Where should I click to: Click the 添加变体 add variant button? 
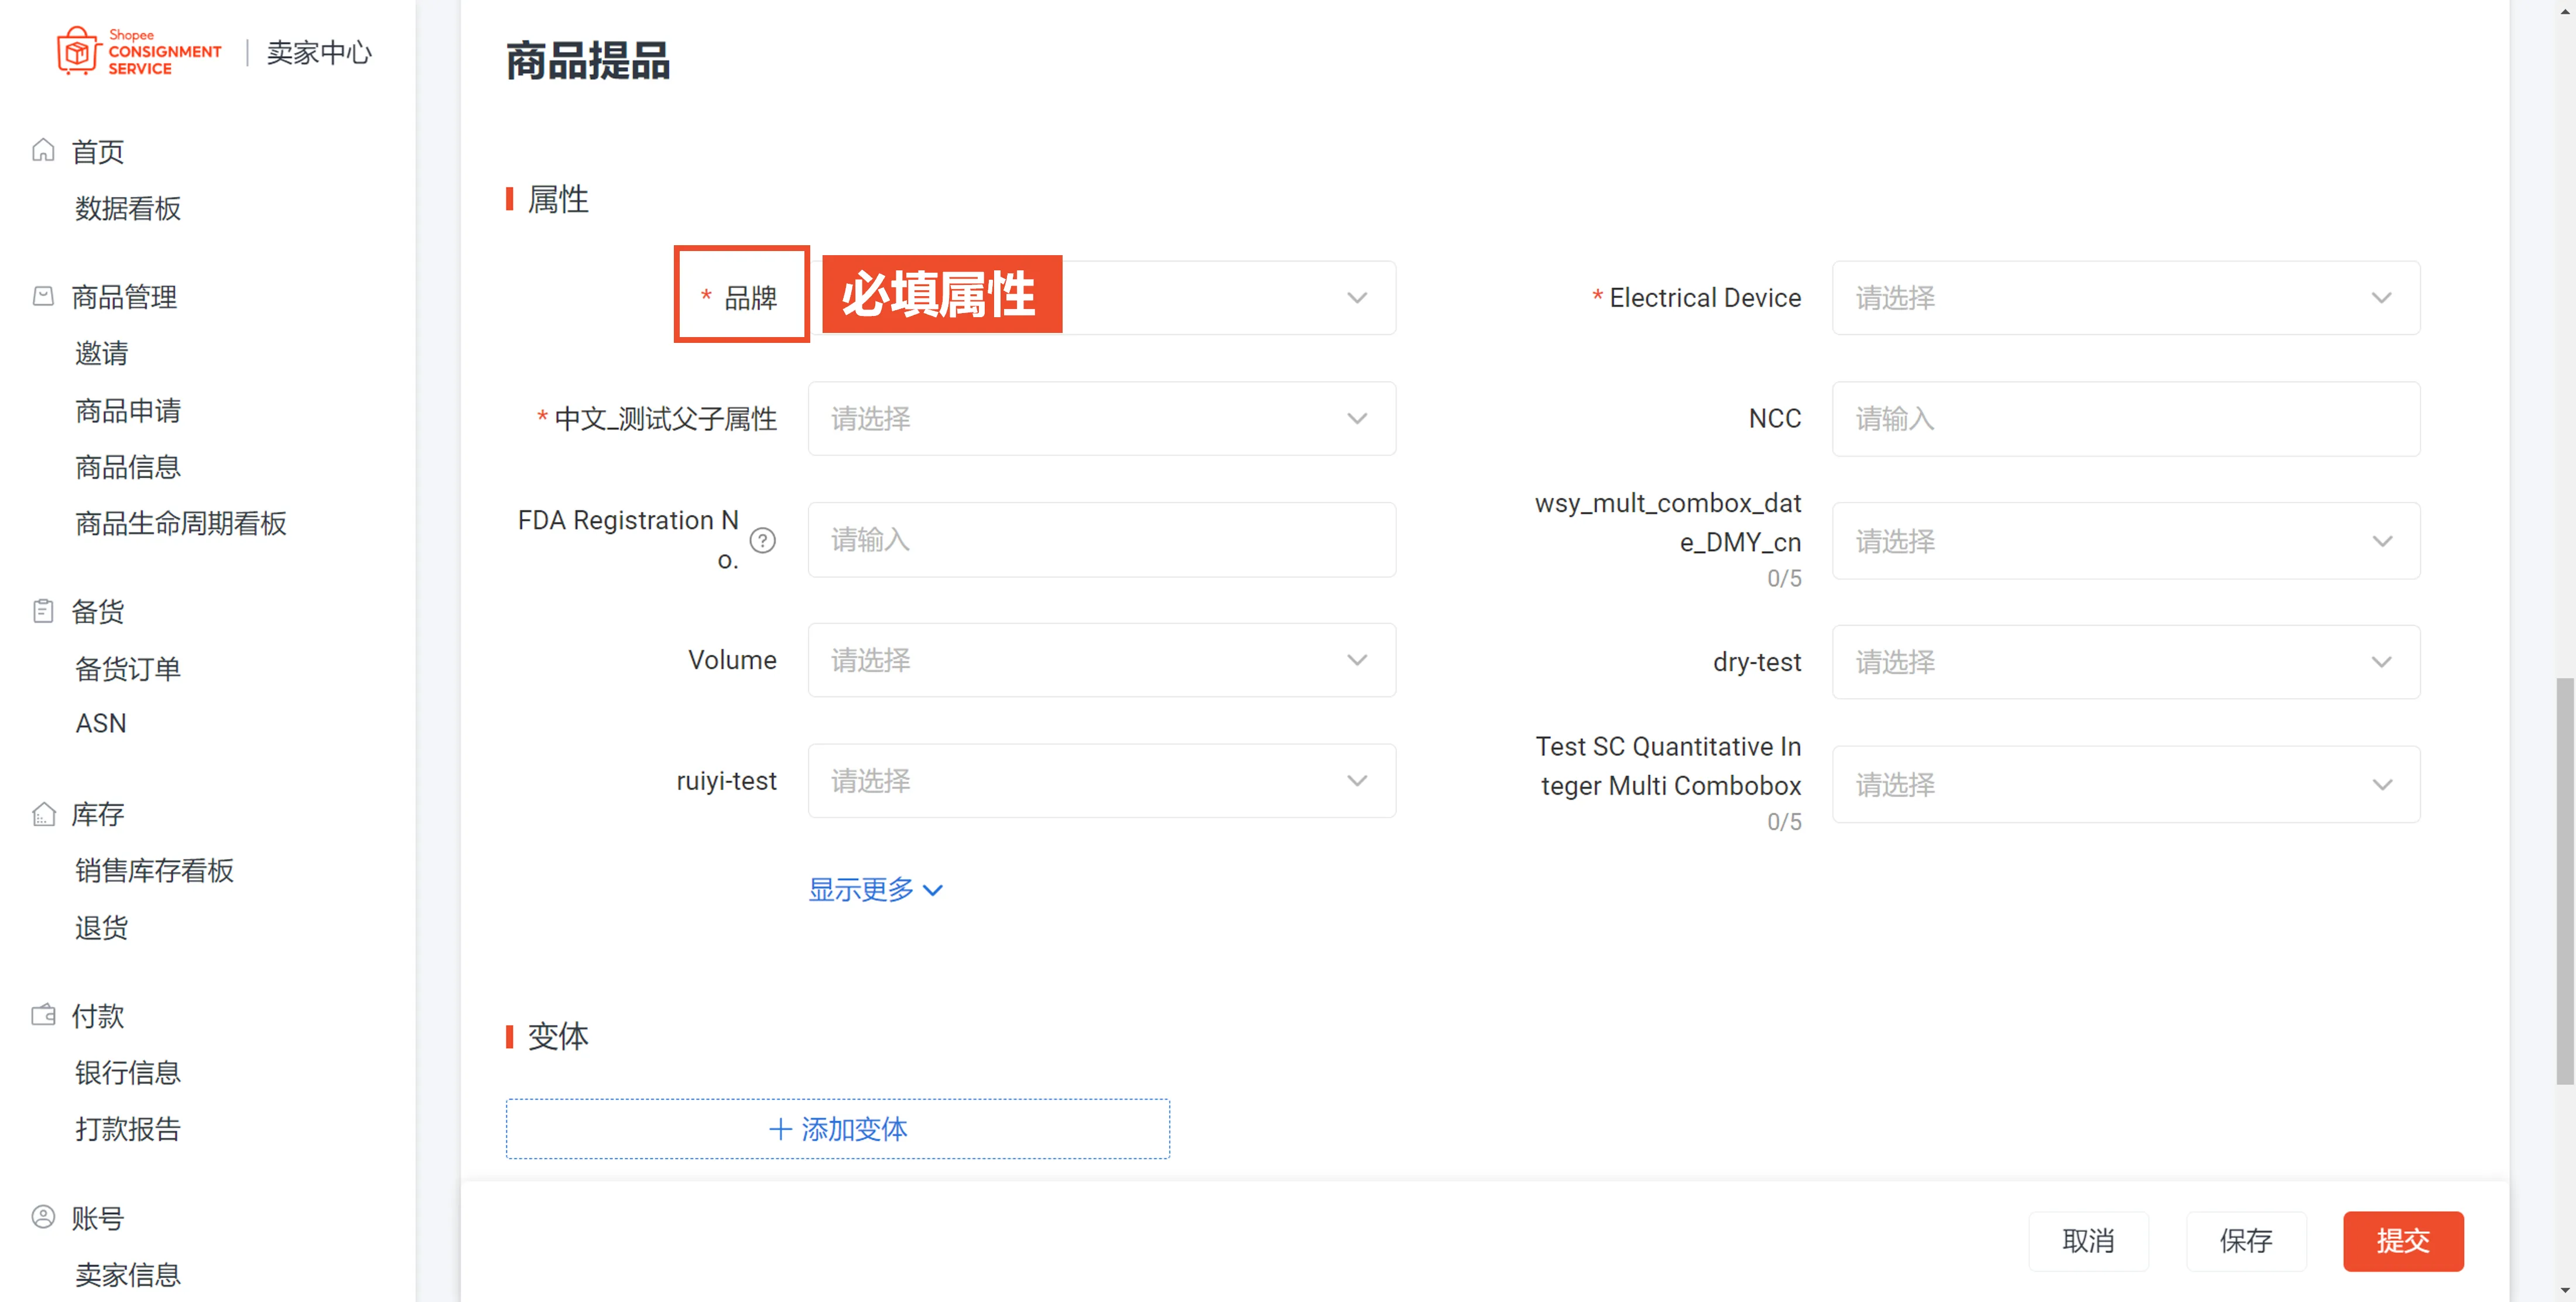(x=838, y=1129)
